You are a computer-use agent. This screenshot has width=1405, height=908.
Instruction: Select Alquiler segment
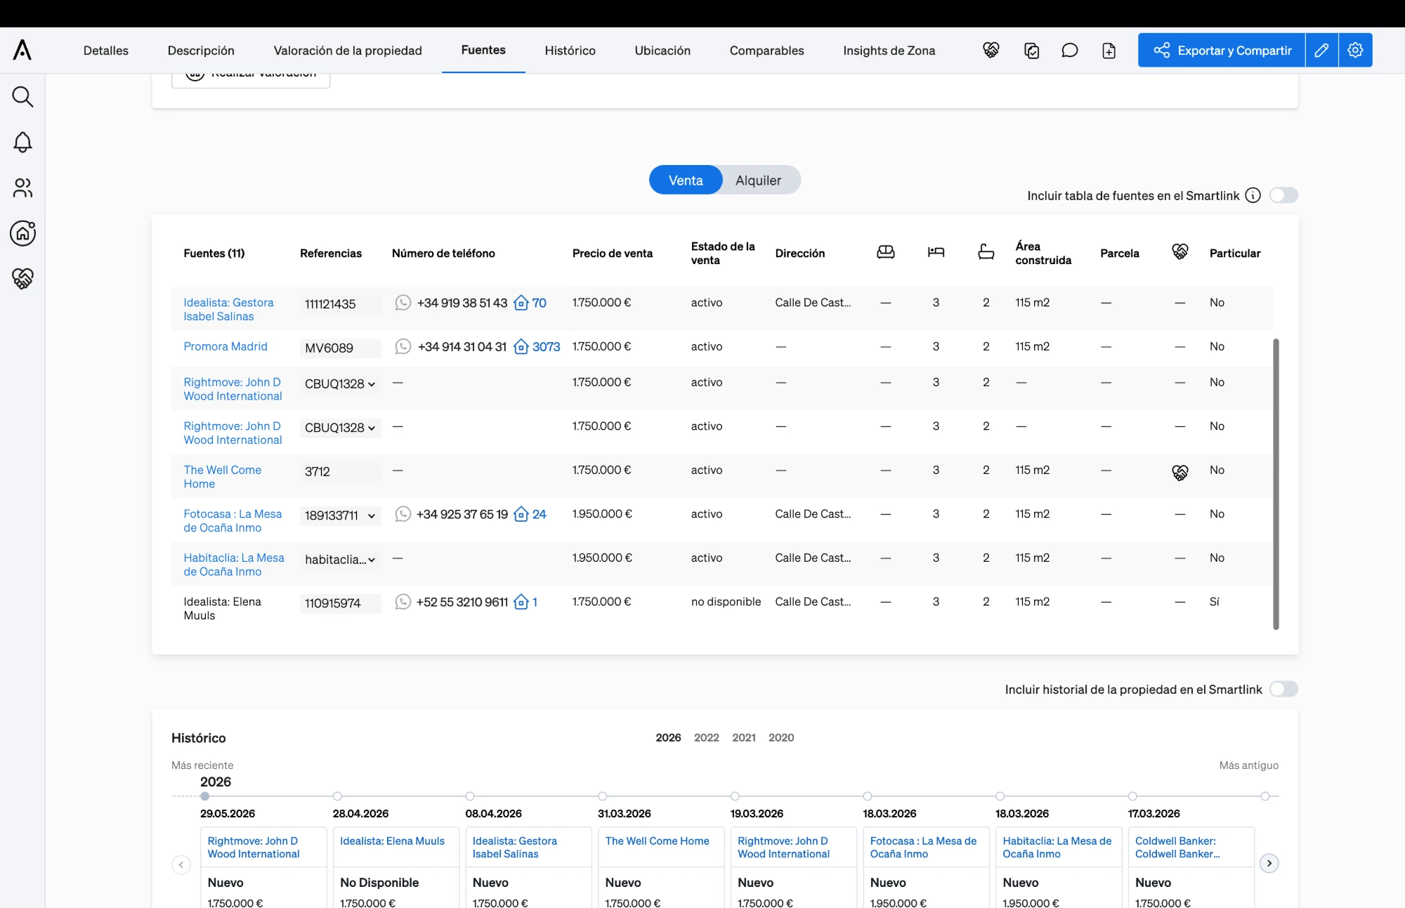758,180
